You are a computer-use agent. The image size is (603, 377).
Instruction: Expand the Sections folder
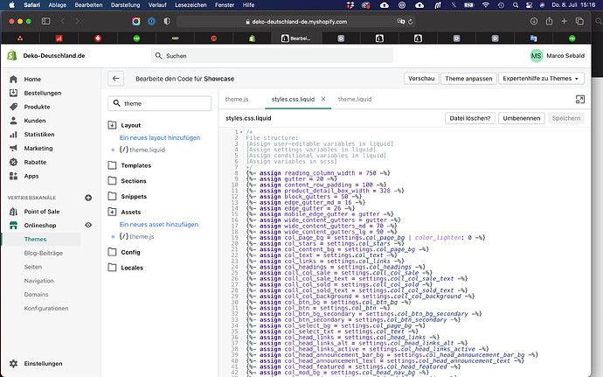click(x=112, y=180)
